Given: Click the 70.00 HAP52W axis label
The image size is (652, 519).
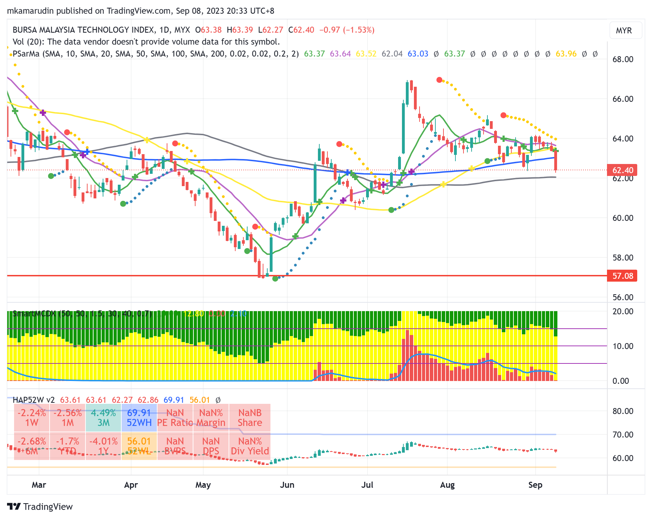Looking at the screenshot, I should 623,435.
